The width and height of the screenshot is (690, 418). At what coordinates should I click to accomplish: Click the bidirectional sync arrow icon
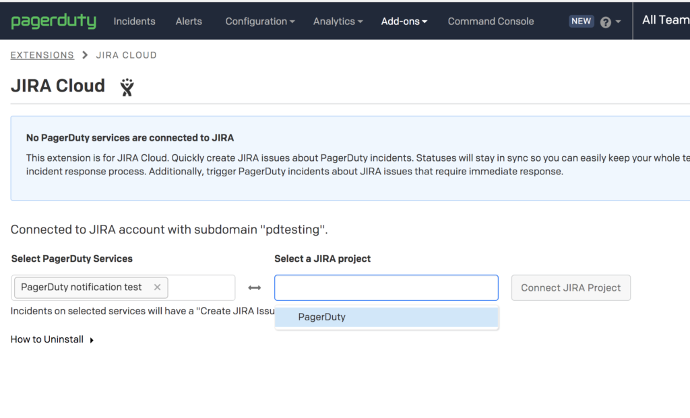[x=254, y=288]
